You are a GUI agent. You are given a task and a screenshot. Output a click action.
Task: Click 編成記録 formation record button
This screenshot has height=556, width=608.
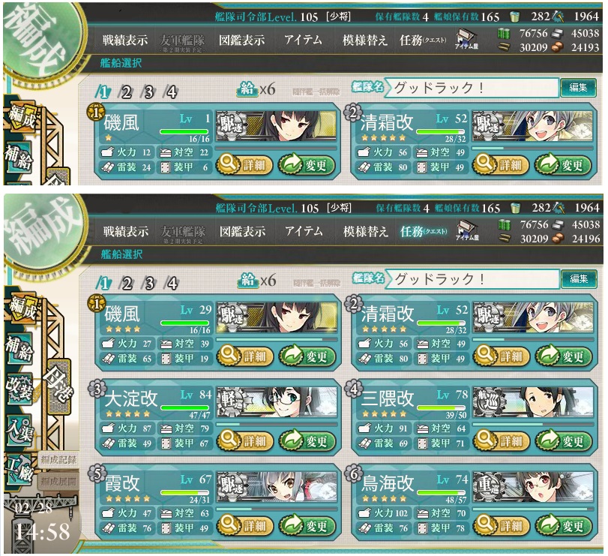[58, 460]
